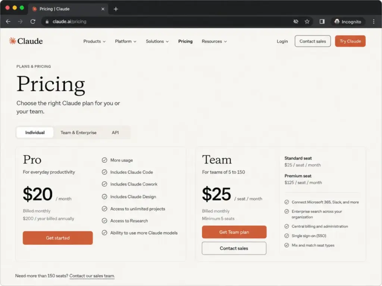Click the Incognito profile indicator
The width and height of the screenshot is (382, 286).
(x=348, y=22)
